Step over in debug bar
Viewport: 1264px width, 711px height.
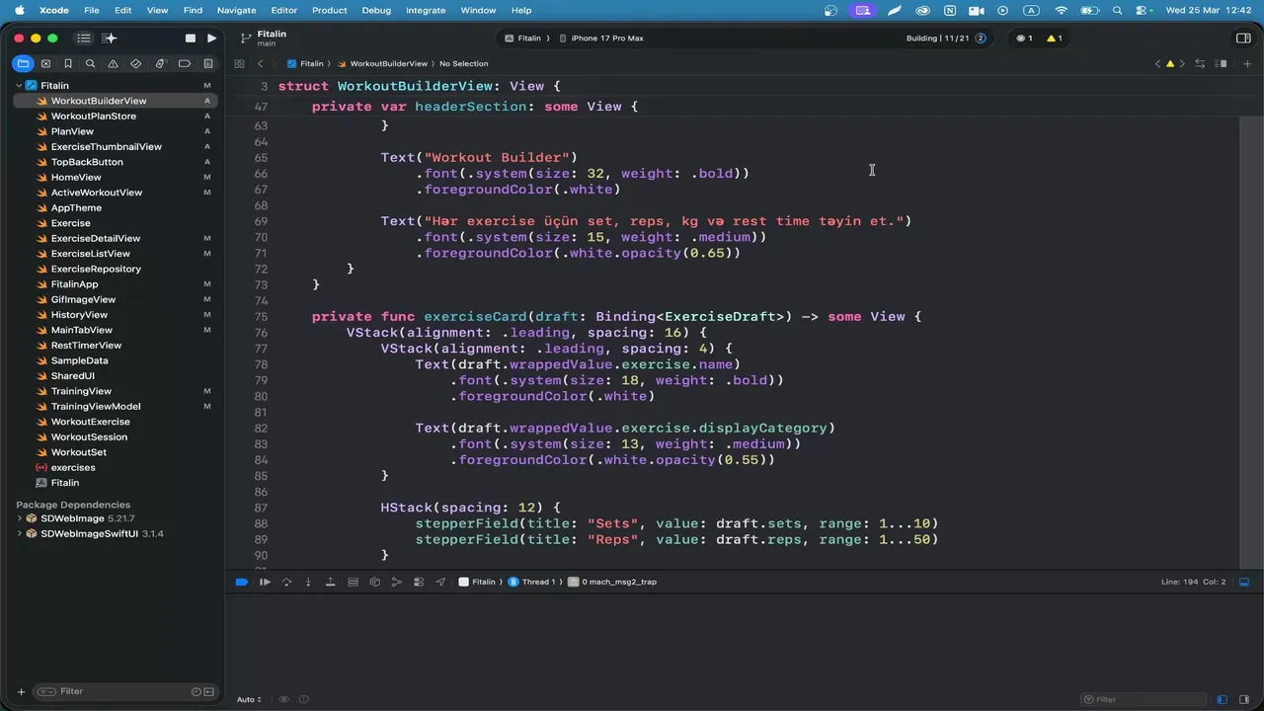(x=286, y=582)
